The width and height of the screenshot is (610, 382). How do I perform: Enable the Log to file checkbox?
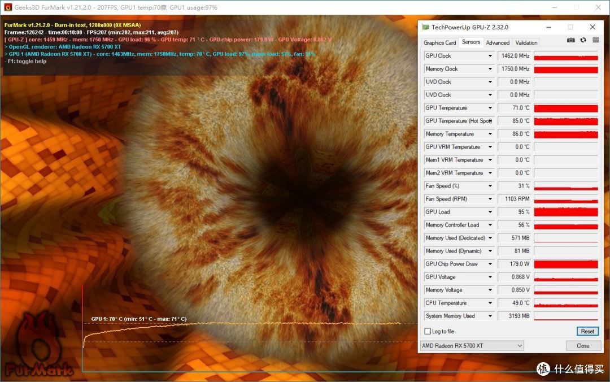[x=428, y=331]
